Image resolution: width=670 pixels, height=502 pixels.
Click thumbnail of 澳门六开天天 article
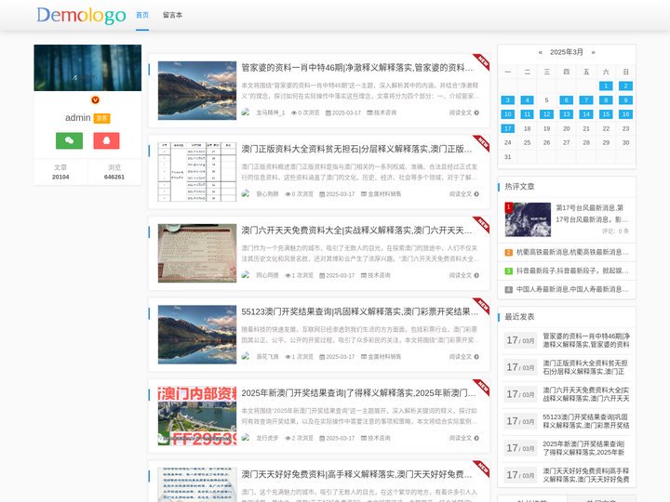(x=197, y=253)
